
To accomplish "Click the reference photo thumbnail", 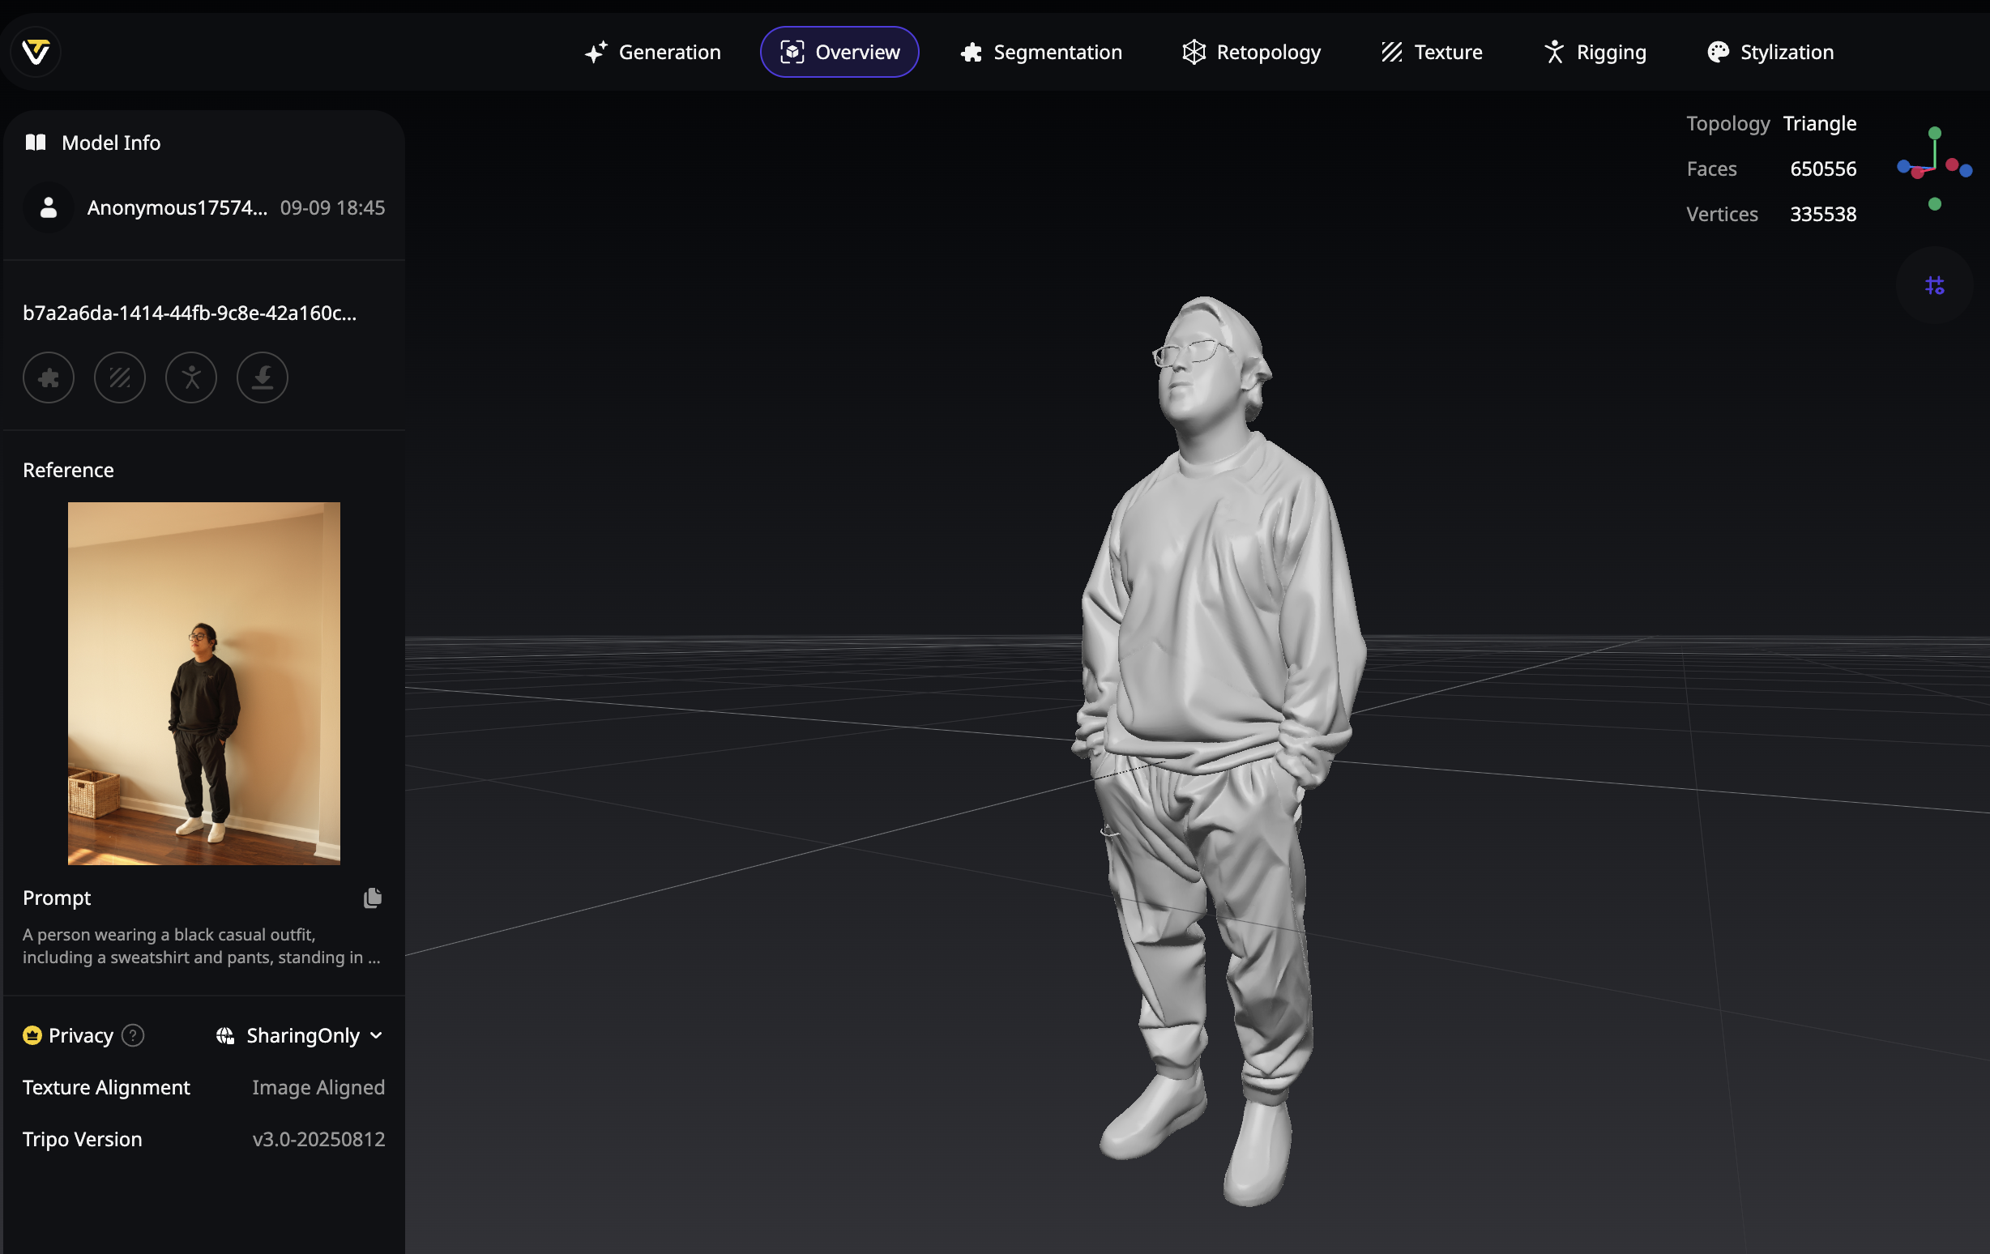I will [204, 683].
